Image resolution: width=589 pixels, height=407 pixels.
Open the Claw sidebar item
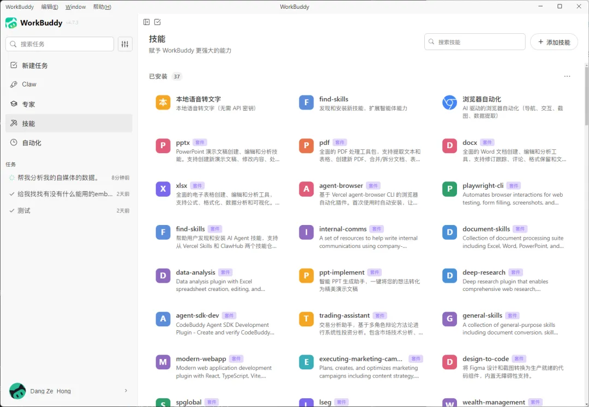click(69, 84)
